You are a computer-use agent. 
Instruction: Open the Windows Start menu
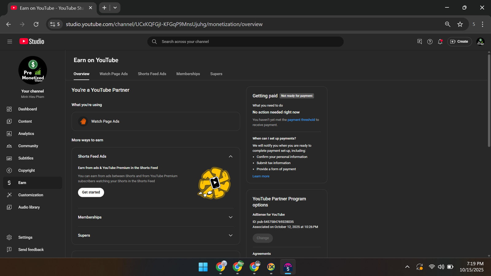click(x=203, y=267)
